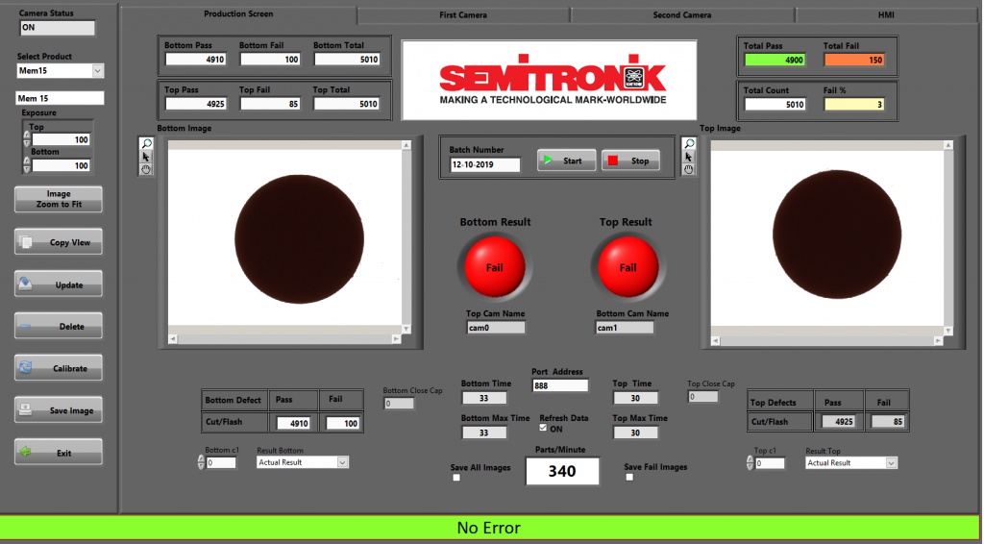Image resolution: width=984 pixels, height=544 pixels.
Task: Expand the Result Bottom dropdown
Action: (342, 462)
